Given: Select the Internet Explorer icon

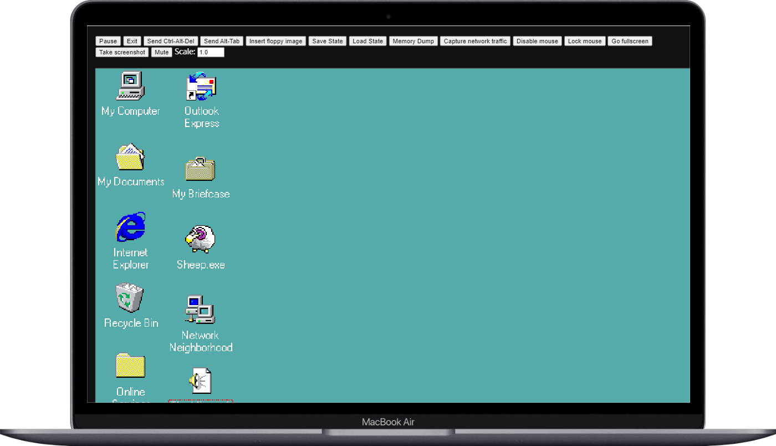Looking at the screenshot, I should 130,226.
